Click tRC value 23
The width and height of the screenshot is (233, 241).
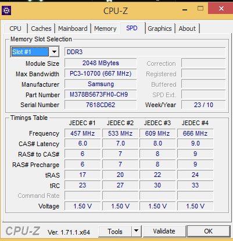83,185
